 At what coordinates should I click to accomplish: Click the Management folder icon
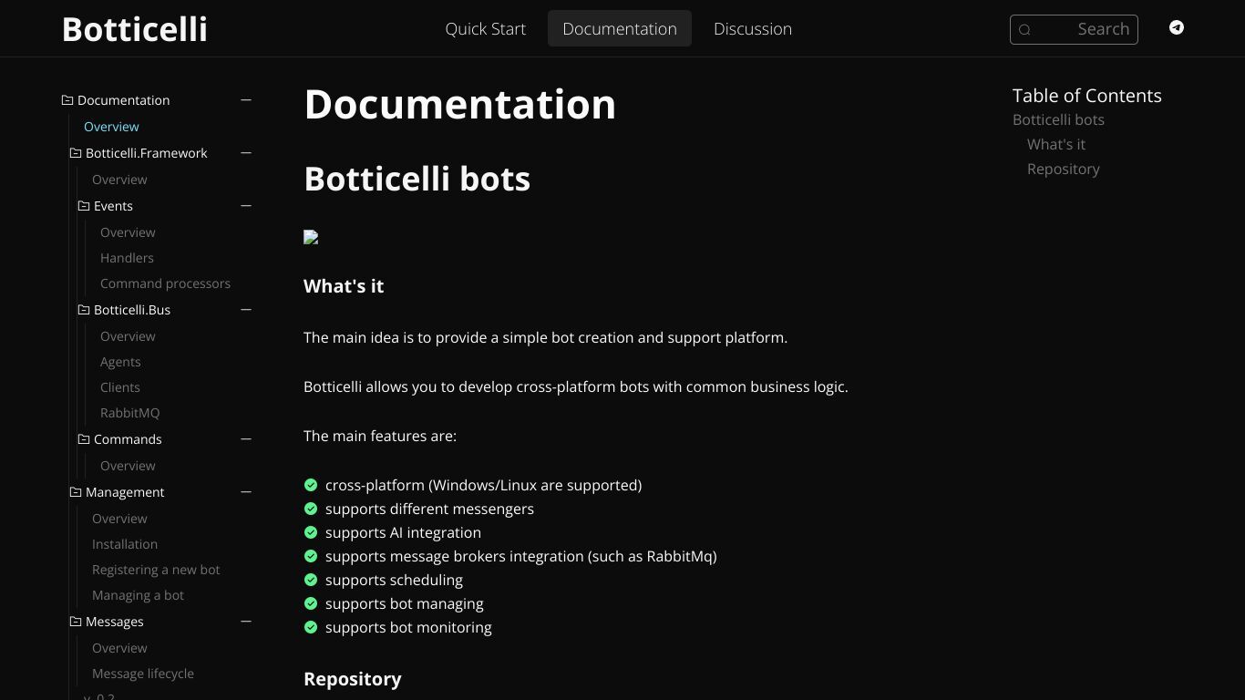(76, 492)
